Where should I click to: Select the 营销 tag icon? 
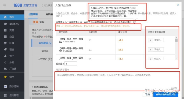click(5, 49)
